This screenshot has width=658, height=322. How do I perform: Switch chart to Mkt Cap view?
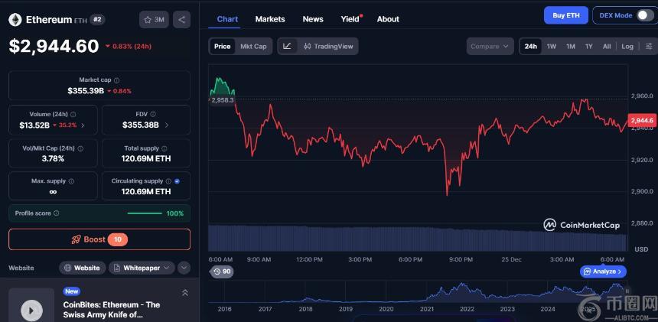253,47
